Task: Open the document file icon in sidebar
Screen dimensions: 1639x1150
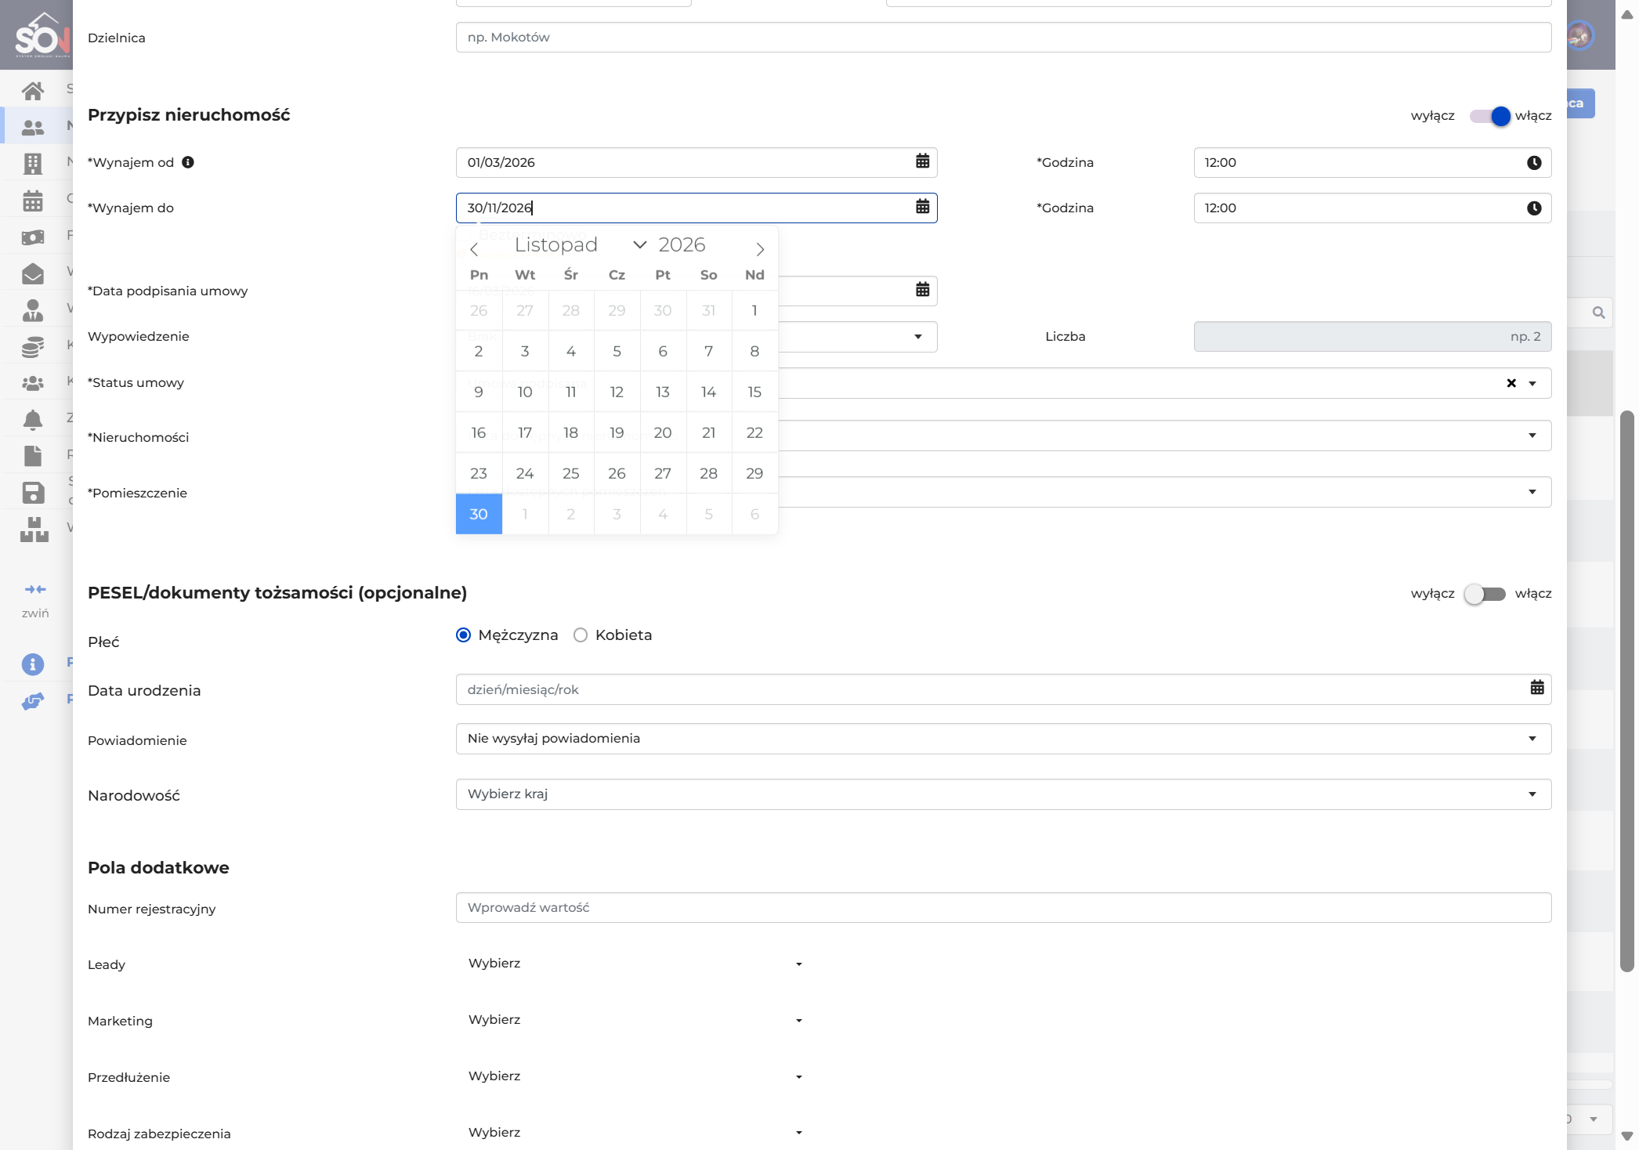Action: point(33,456)
